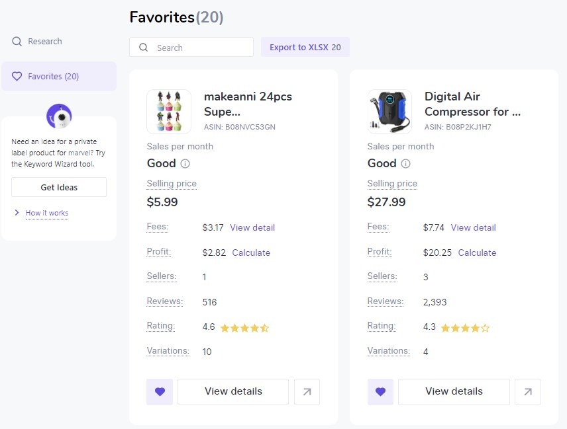This screenshot has height=429, width=567.
Task: Open makeanni product in new tab arrow
Action: (307, 392)
